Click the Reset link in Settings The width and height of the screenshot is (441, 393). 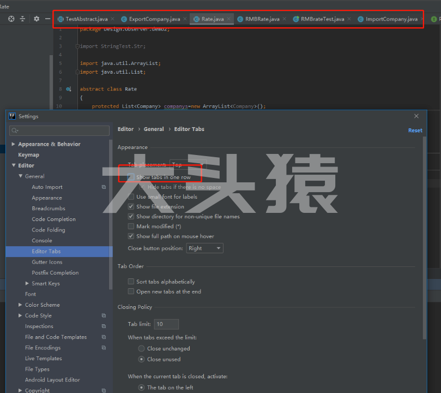click(x=415, y=130)
